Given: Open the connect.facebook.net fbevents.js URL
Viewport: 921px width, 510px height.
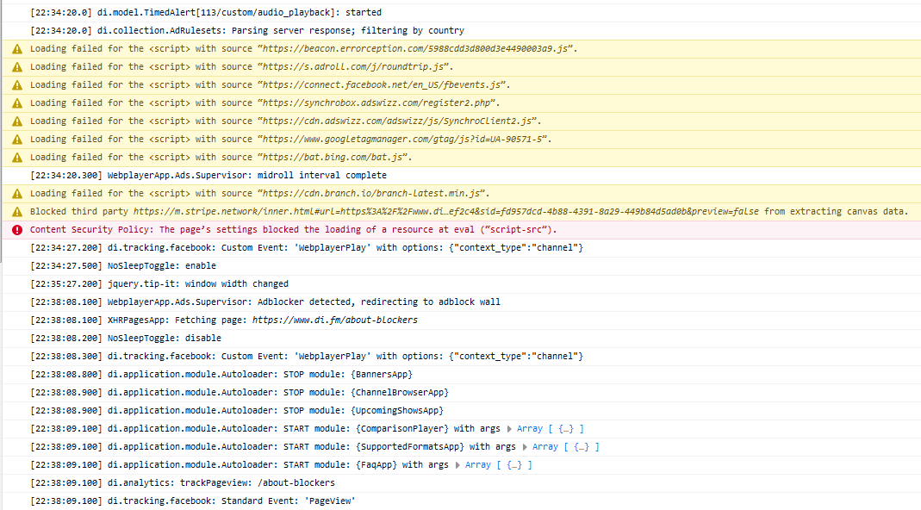Looking at the screenshot, I should (382, 85).
